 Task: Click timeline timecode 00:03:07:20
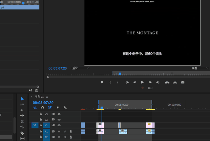(x=43, y=103)
